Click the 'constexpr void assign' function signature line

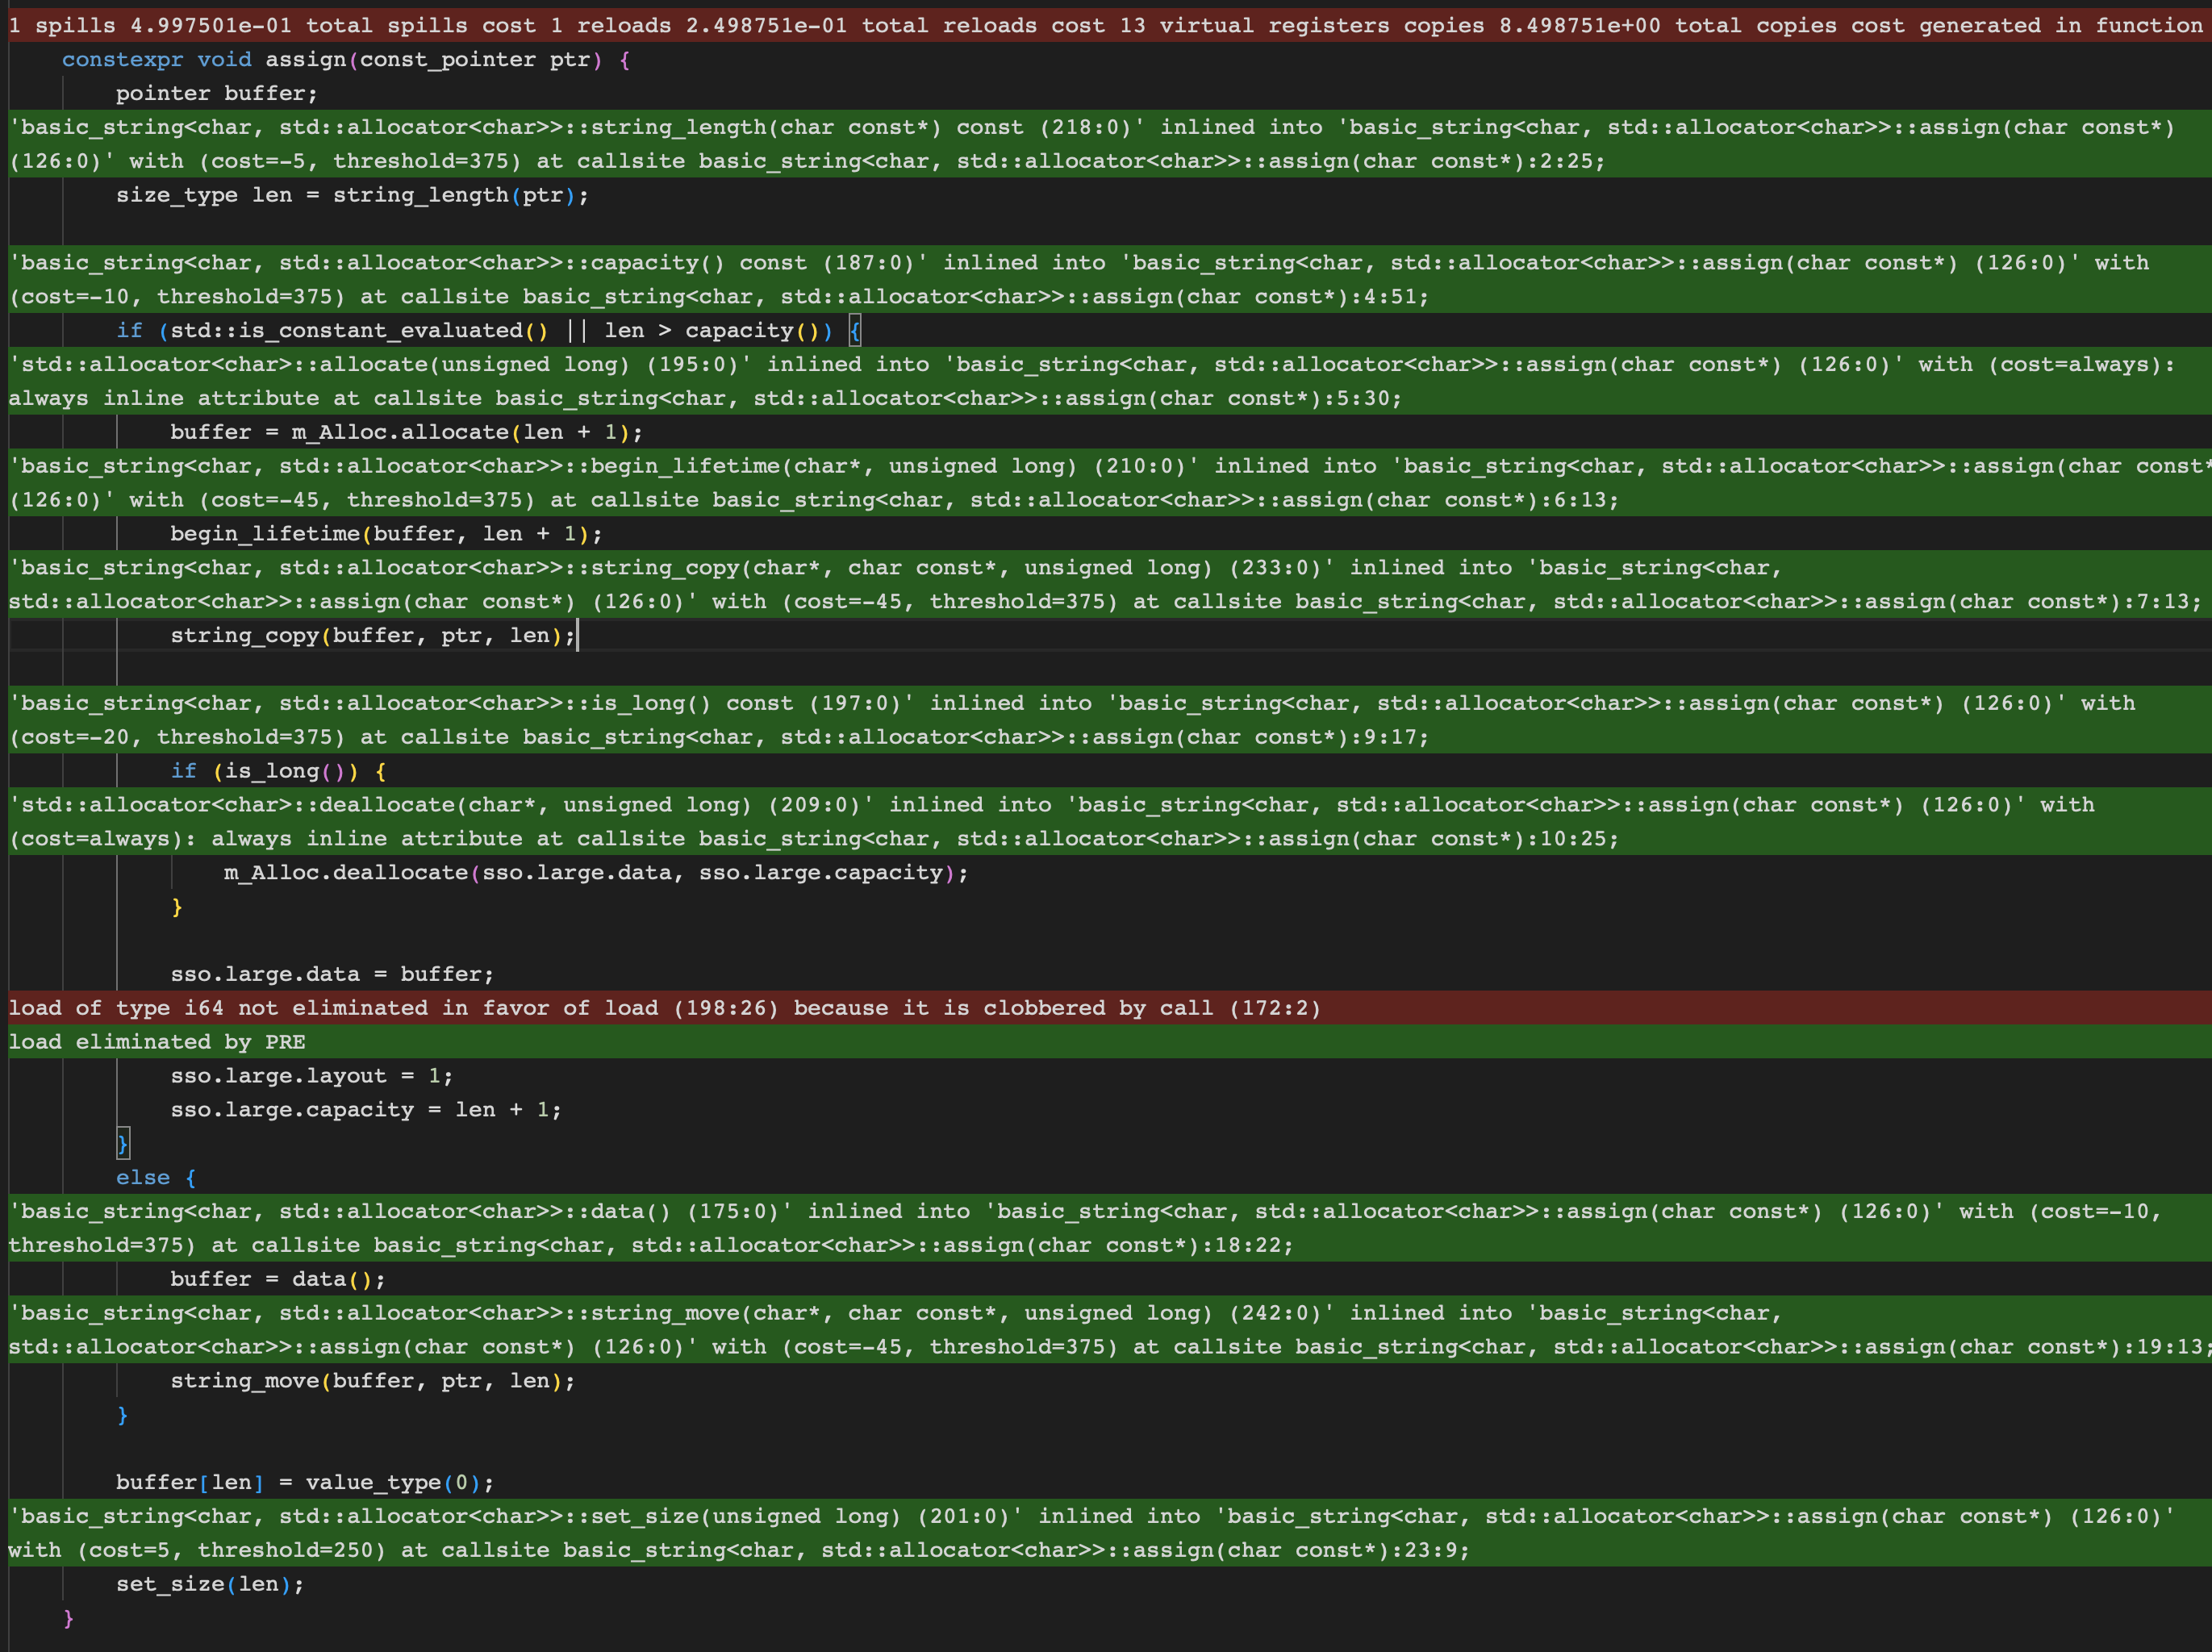click(x=346, y=59)
